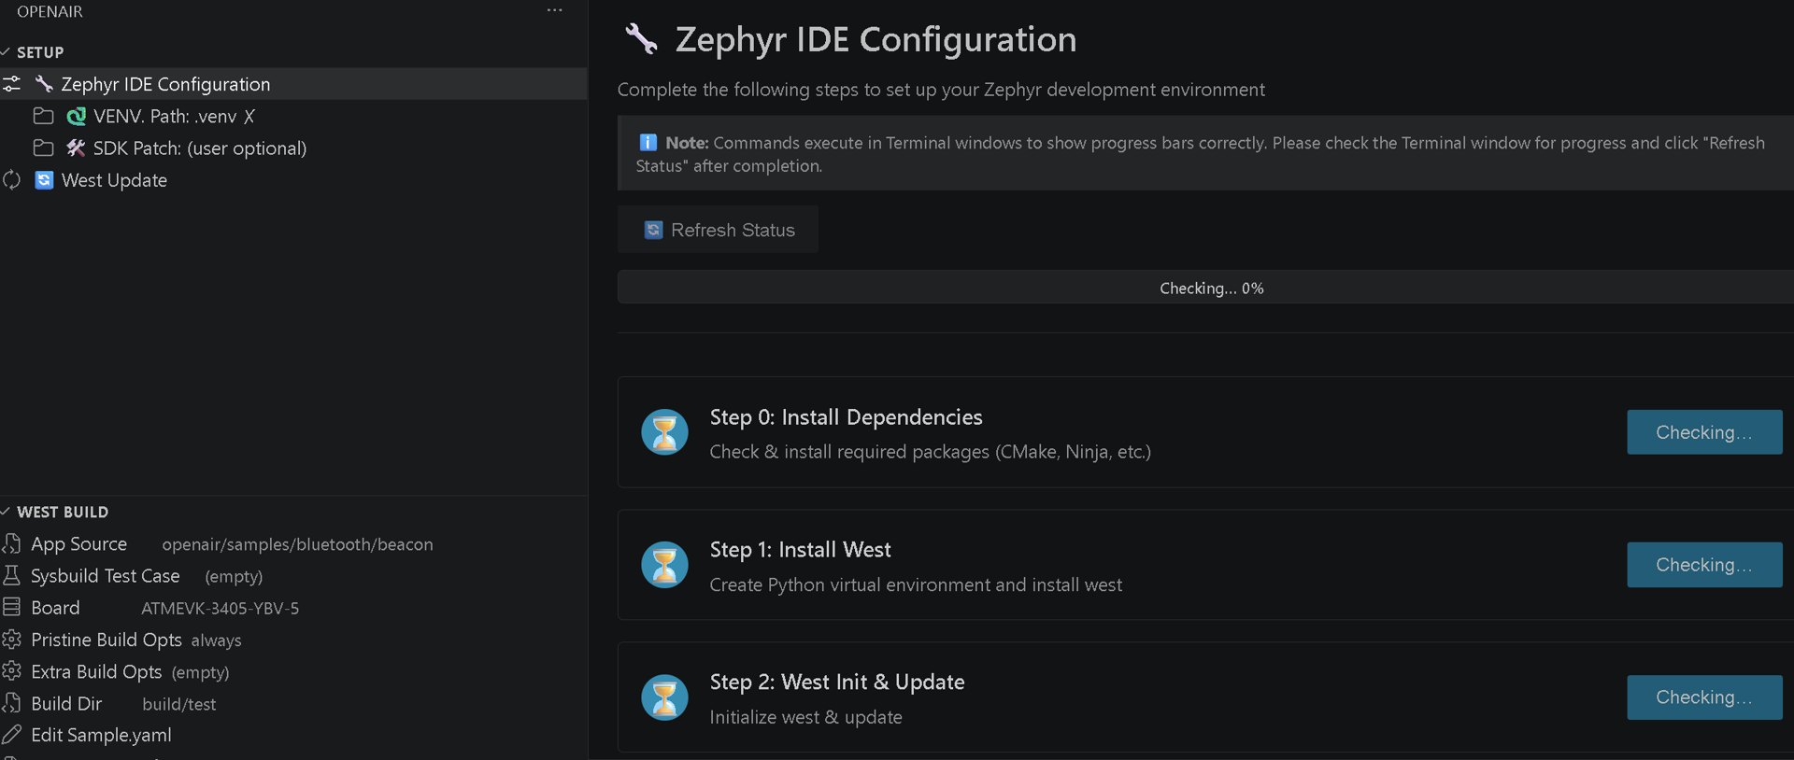Click the Checking button for Install West
Viewport: 1794px width, 760px height.
pyautogui.click(x=1703, y=565)
